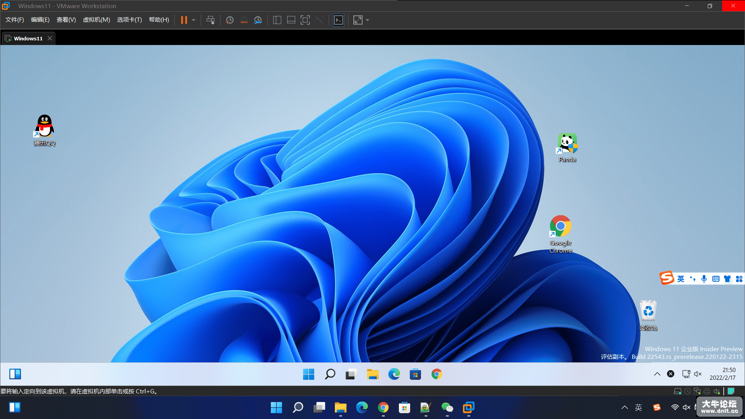The width and height of the screenshot is (745, 419).
Task: Expand the stretch guest dropdown arrow
Action: click(x=367, y=20)
